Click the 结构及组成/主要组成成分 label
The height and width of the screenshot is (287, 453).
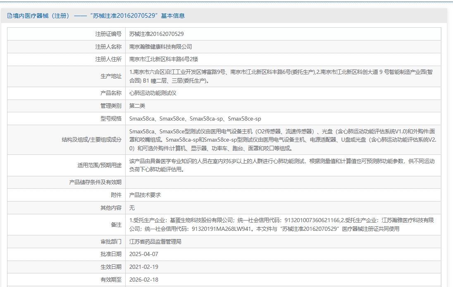[92, 140]
